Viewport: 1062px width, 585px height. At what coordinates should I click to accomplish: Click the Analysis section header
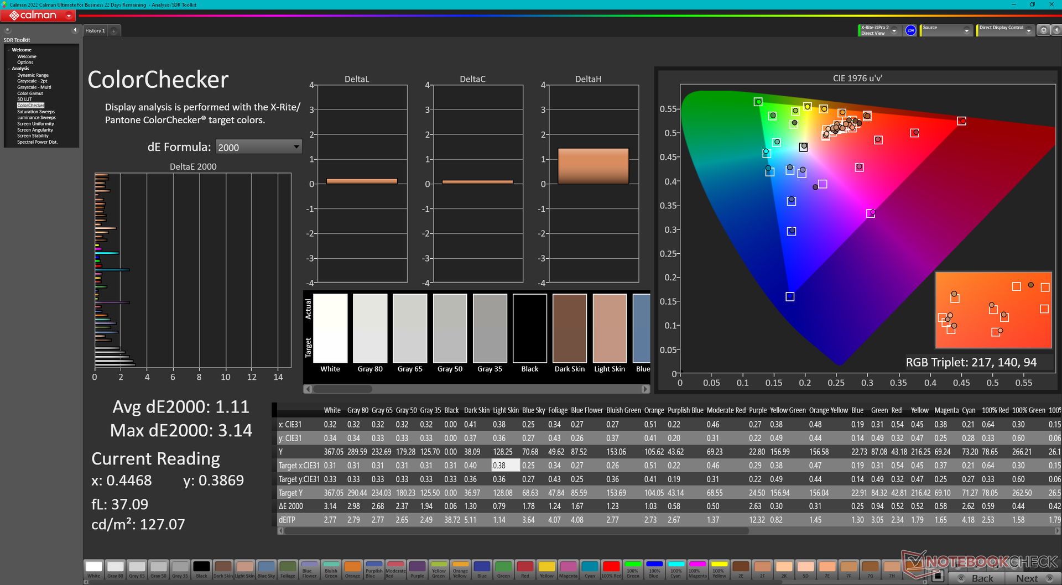[20, 69]
